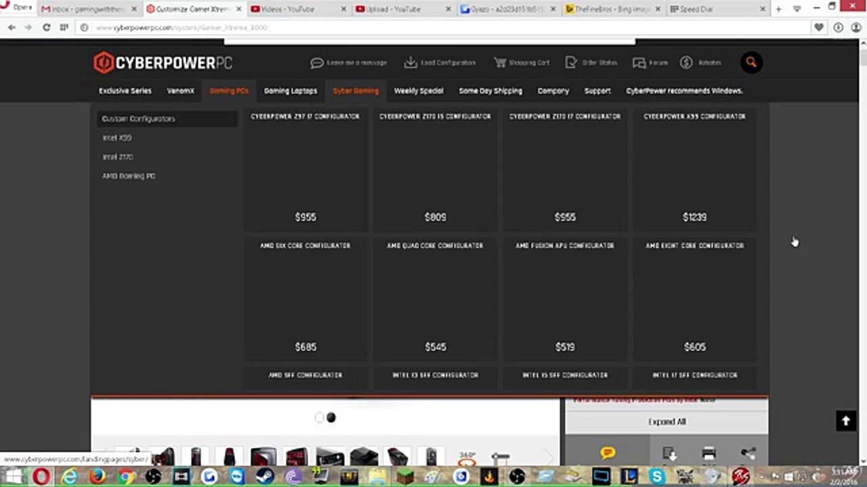
Task: Open the Syber Gaming menu
Action: [356, 91]
